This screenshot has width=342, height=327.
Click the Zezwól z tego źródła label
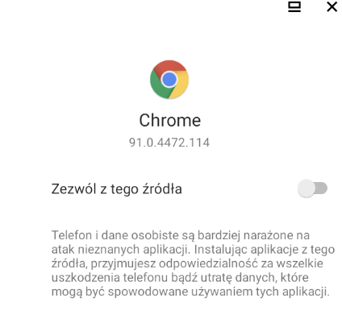click(x=117, y=188)
